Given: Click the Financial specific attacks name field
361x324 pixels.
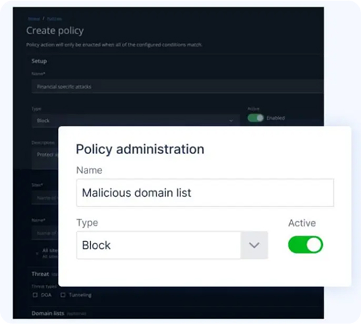Looking at the screenshot, I should coord(177,86).
